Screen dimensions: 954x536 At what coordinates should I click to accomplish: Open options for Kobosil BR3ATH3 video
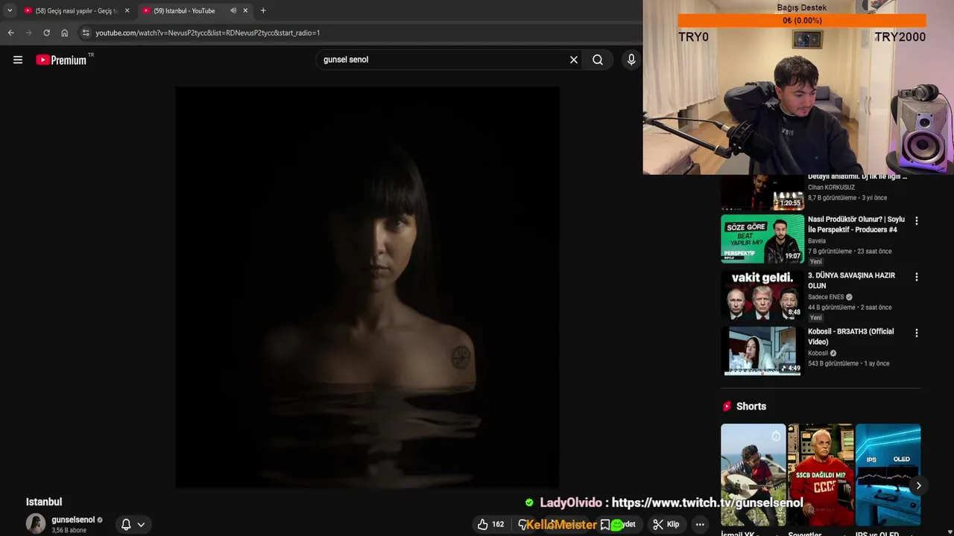point(917,333)
